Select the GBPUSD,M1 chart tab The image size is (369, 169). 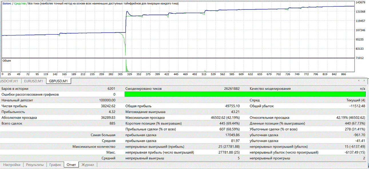pos(59,81)
